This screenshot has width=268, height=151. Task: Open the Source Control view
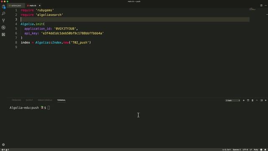point(3,21)
